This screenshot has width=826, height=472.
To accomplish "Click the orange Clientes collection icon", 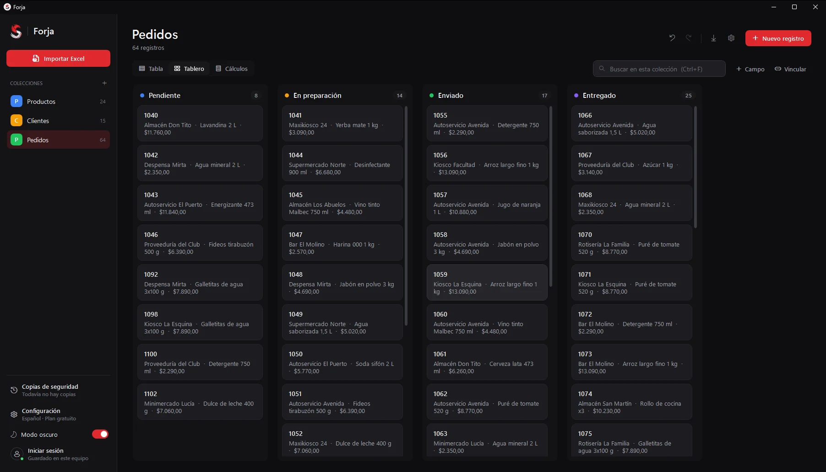I will coord(16,121).
